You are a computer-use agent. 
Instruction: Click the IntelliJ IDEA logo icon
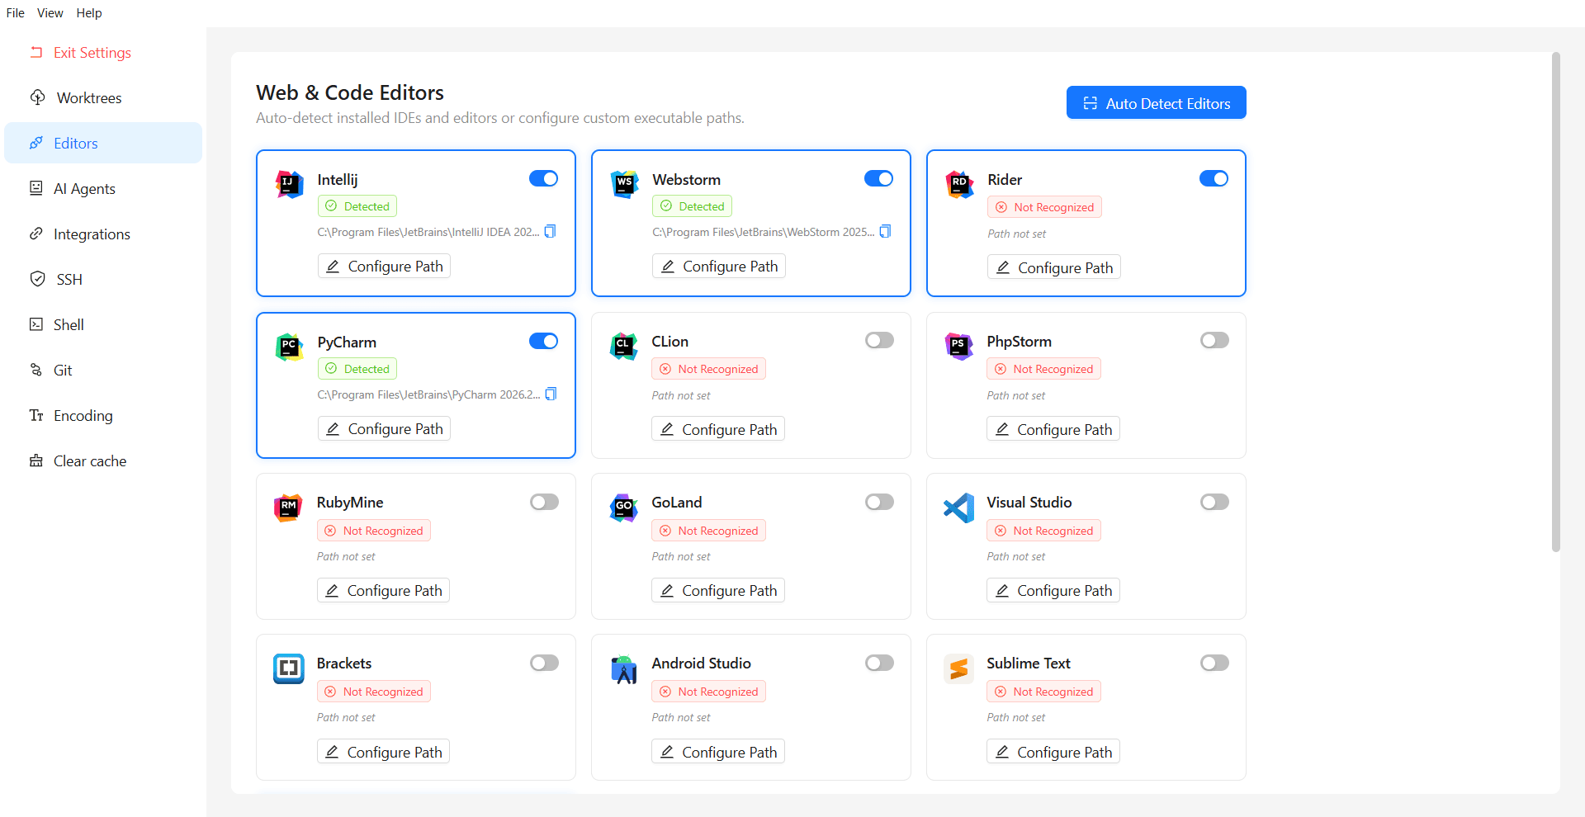click(289, 184)
